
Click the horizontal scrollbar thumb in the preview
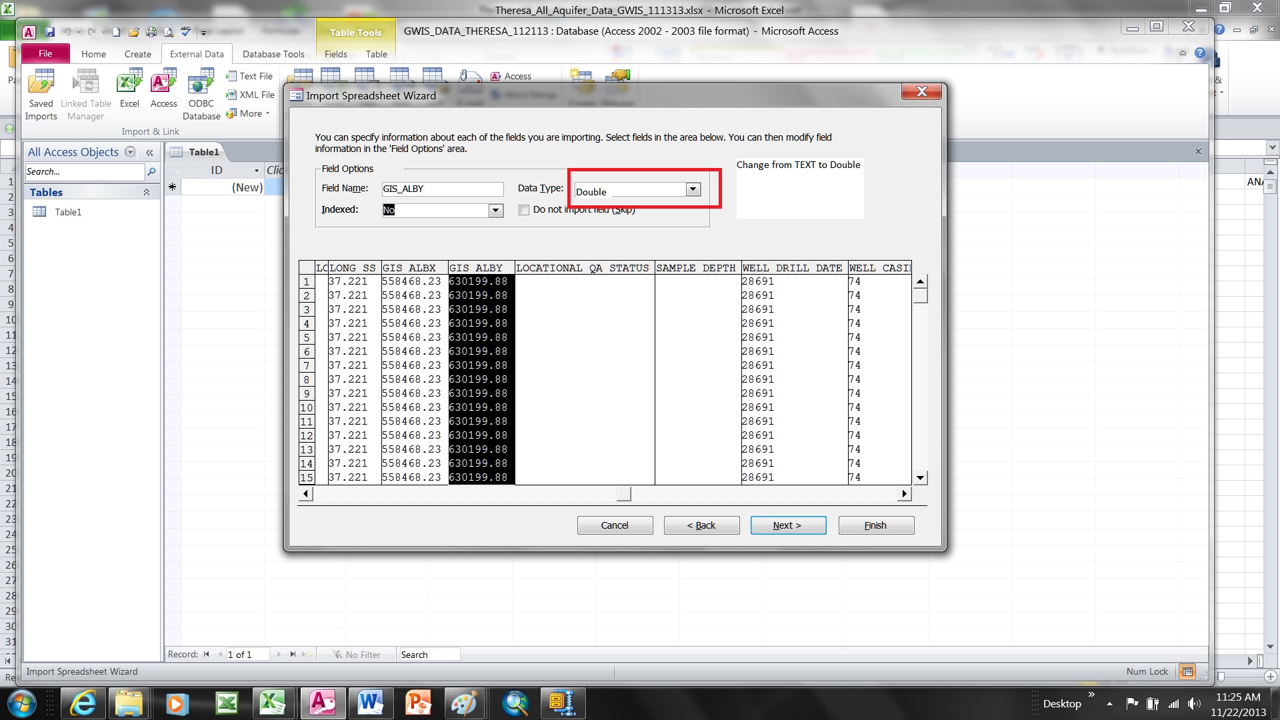point(623,494)
